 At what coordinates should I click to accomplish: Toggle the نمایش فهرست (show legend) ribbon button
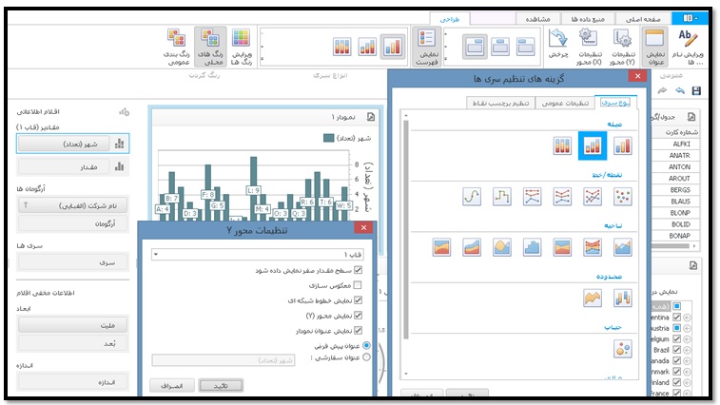pyautogui.click(x=427, y=46)
